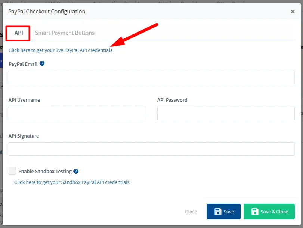Open Sandbox PayPal API credentials link
Viewport: 303px width, 228px height.
tap(72, 182)
